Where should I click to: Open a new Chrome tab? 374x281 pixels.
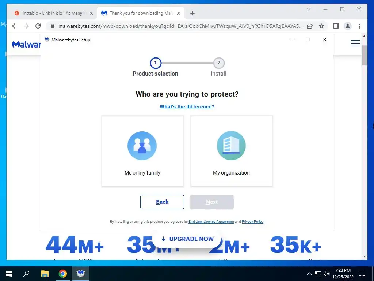click(192, 14)
